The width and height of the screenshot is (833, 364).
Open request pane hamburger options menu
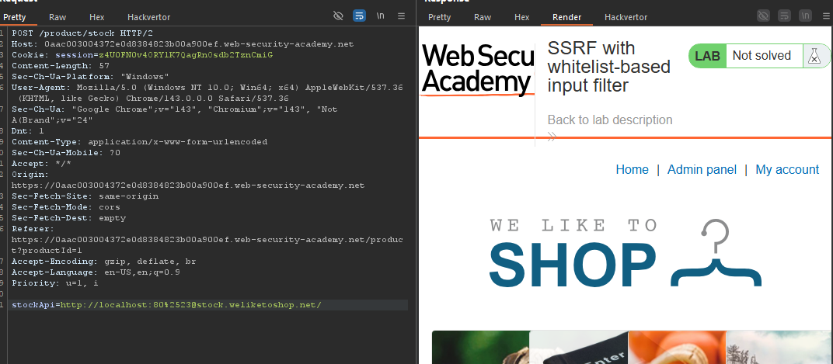[x=401, y=16]
